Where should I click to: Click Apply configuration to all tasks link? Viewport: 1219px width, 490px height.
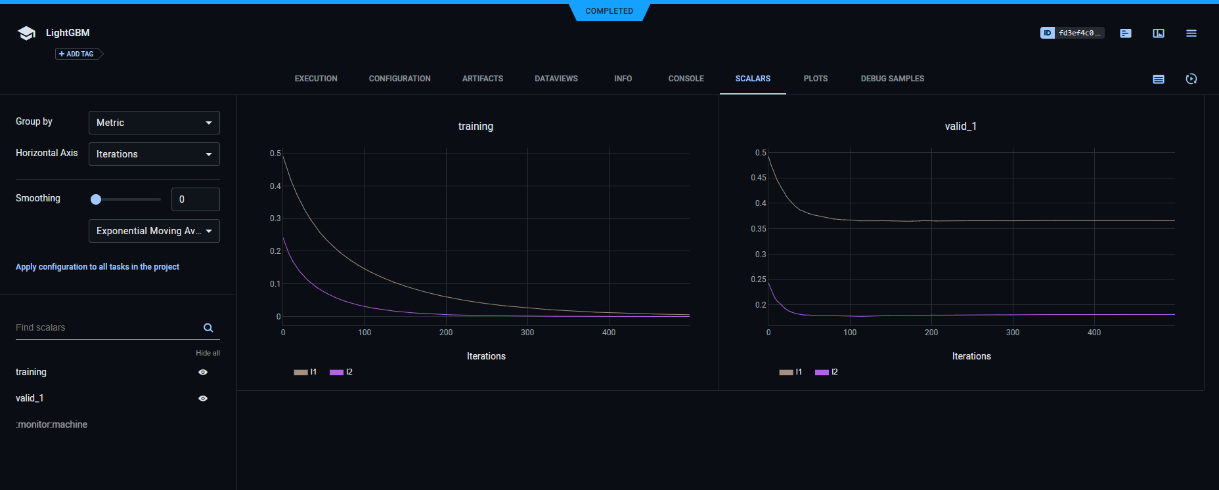point(97,267)
